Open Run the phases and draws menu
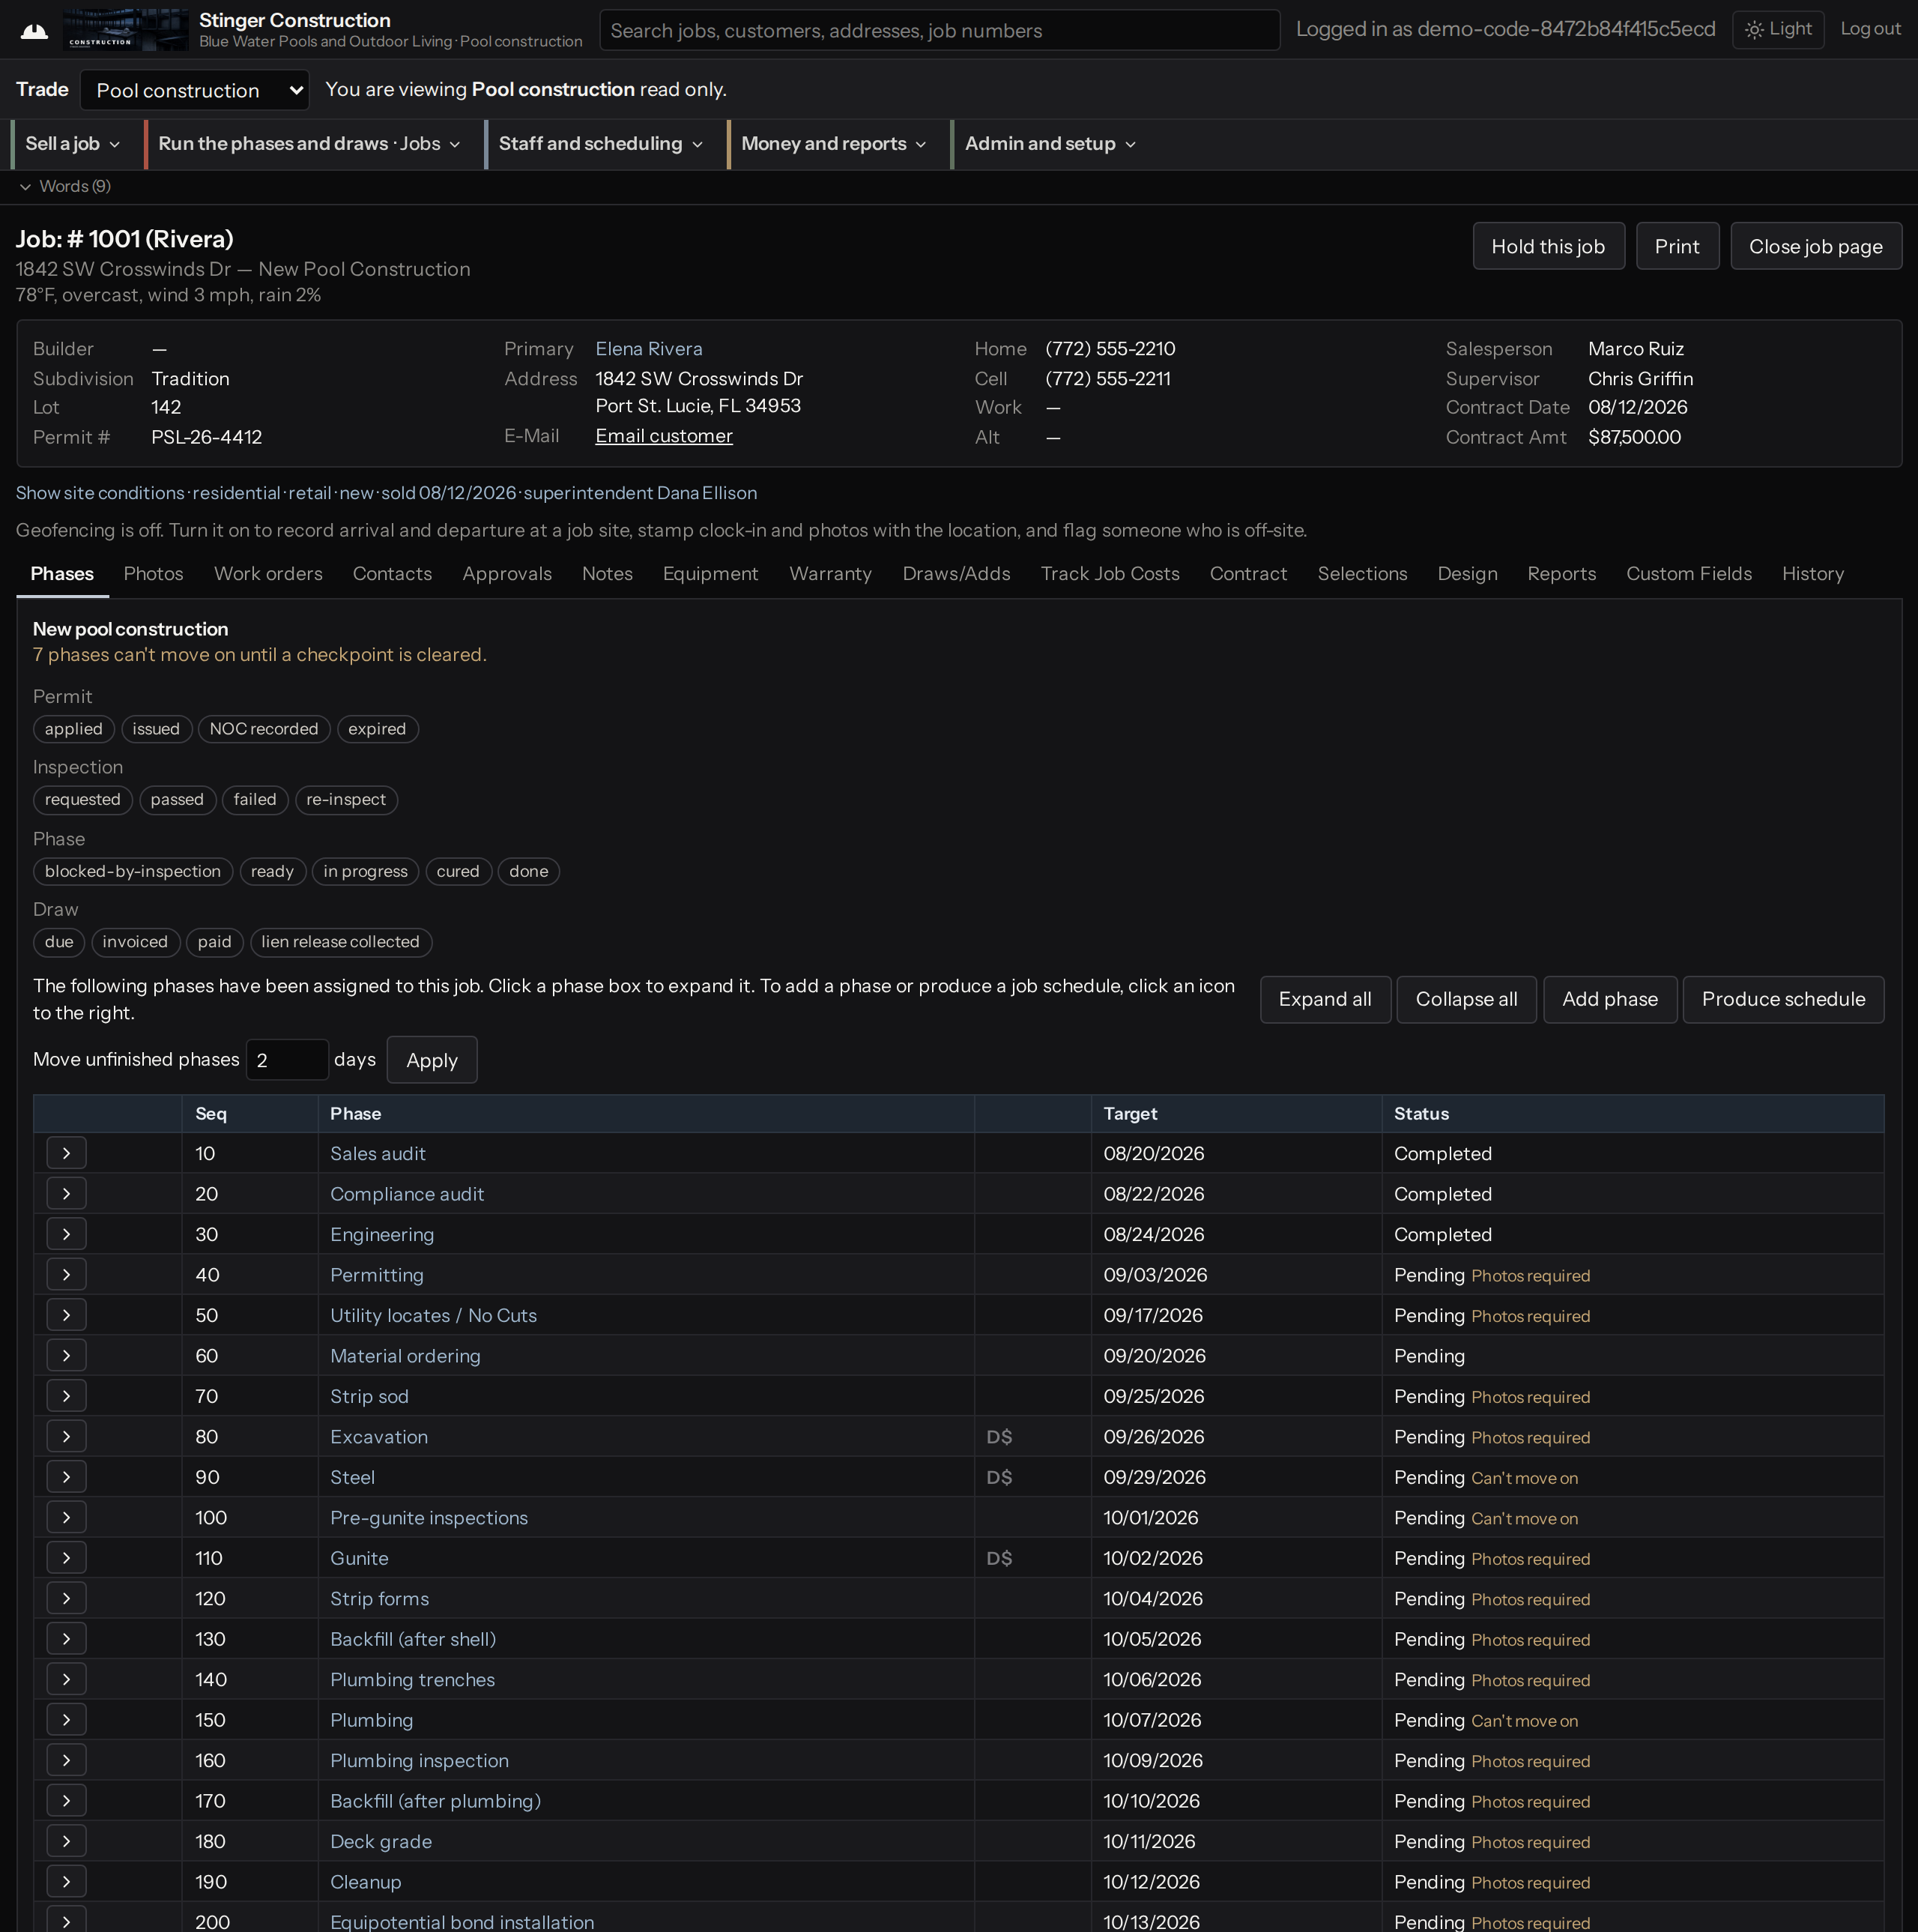Viewport: 1918px width, 1932px height. pos(309,144)
